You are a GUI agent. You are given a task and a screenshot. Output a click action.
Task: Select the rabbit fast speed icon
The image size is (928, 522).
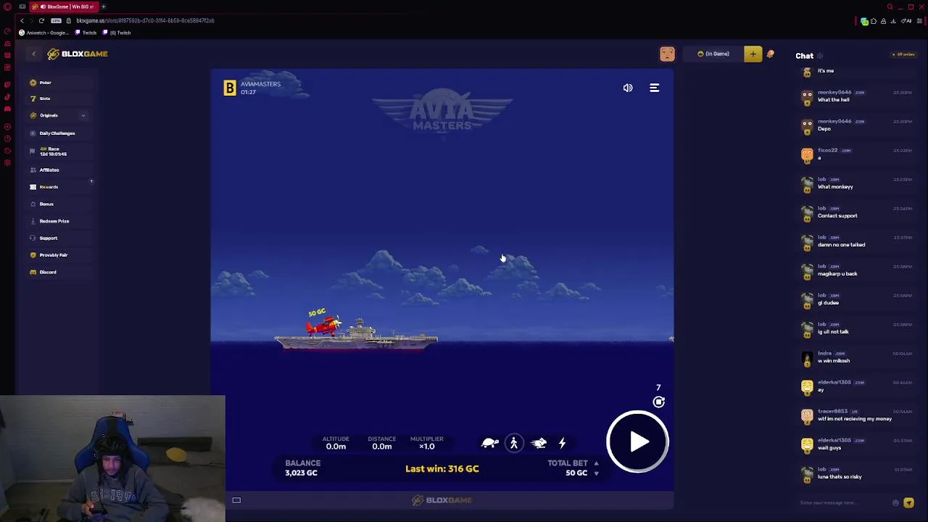point(539,443)
